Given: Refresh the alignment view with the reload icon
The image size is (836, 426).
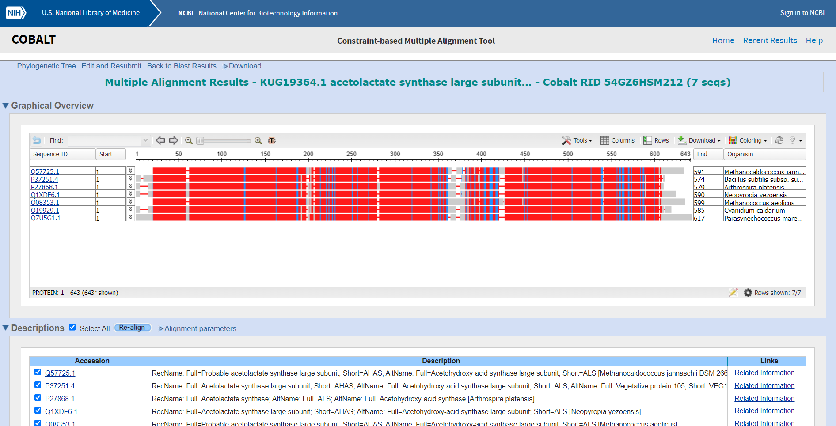Looking at the screenshot, I should [x=779, y=140].
